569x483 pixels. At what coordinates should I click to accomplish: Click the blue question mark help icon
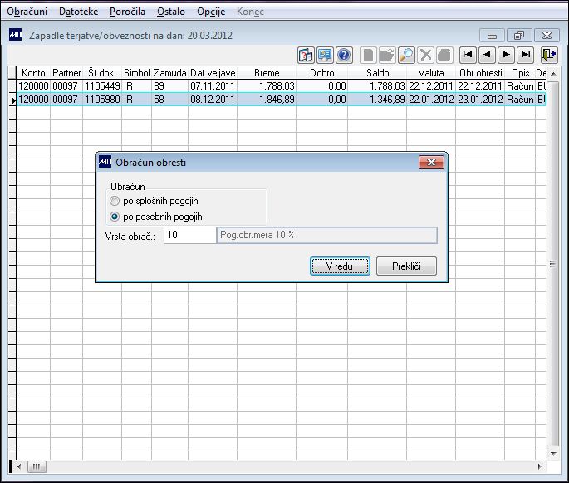point(344,56)
